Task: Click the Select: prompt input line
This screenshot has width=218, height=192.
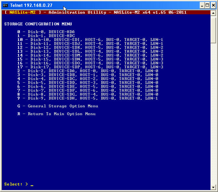Action: pos(19,184)
